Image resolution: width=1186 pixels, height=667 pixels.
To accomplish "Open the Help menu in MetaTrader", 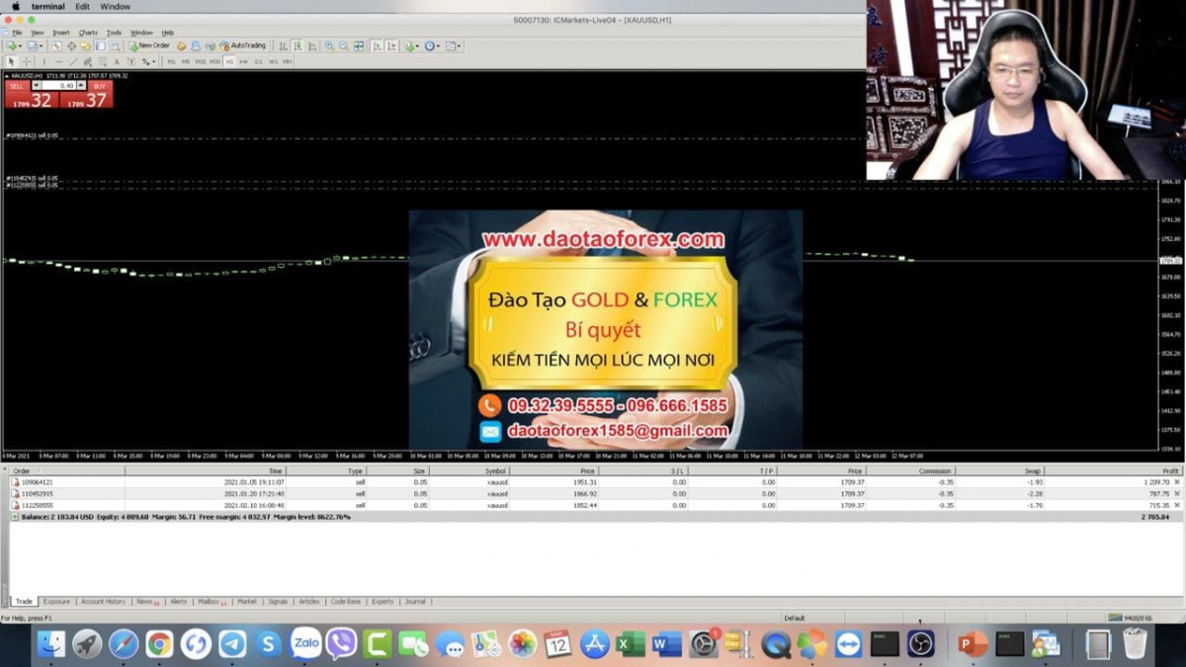I will 168,33.
